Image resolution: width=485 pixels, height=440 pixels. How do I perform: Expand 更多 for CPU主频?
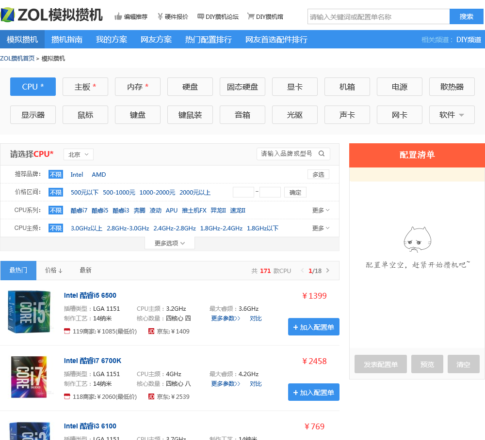pos(321,228)
